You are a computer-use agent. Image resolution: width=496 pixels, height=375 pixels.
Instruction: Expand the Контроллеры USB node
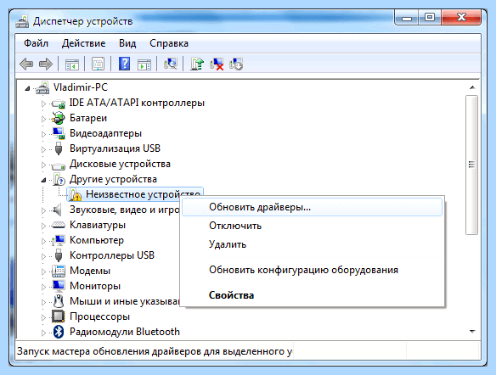[43, 256]
